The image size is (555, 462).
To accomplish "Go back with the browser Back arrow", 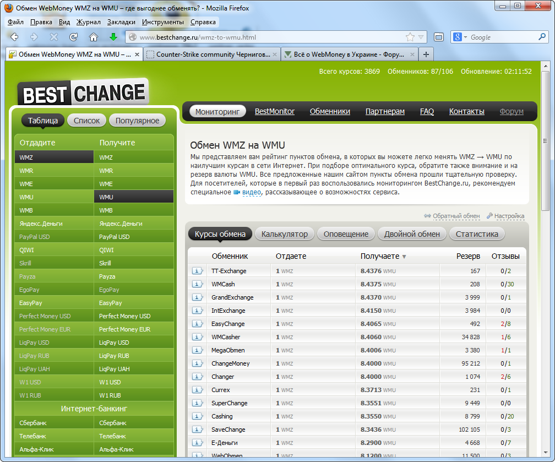I will (x=14, y=37).
